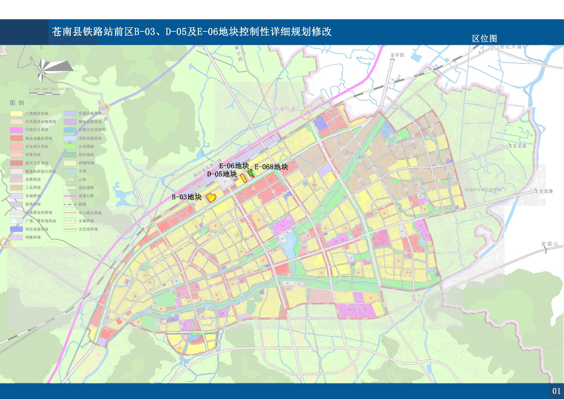The image size is (564, 399).
Task: Select the 公共绿地 green legend swatch
Action: point(70,146)
